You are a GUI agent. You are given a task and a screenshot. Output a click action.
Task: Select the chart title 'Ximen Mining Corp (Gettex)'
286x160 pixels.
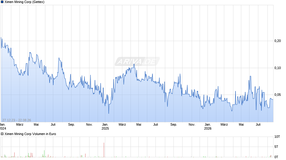click(x=24, y=2)
